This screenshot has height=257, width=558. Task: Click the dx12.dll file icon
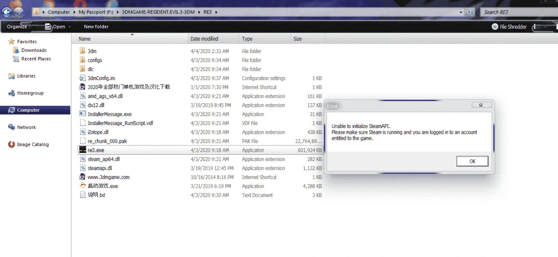pyautogui.click(x=83, y=105)
